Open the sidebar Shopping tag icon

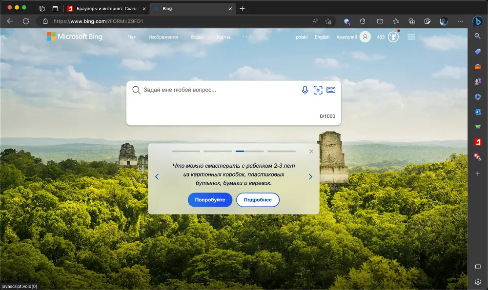pos(478,51)
